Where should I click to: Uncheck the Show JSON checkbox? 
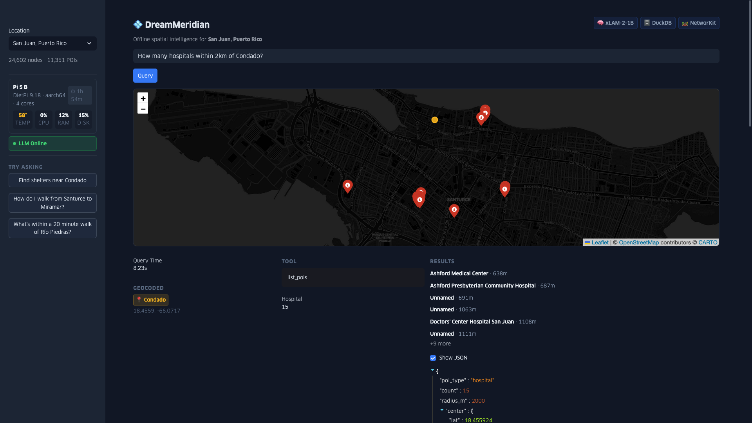tap(433, 358)
